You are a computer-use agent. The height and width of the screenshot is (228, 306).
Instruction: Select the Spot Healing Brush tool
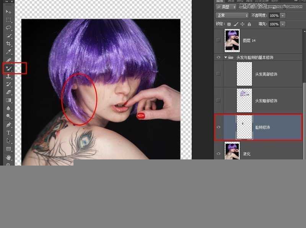8,60
